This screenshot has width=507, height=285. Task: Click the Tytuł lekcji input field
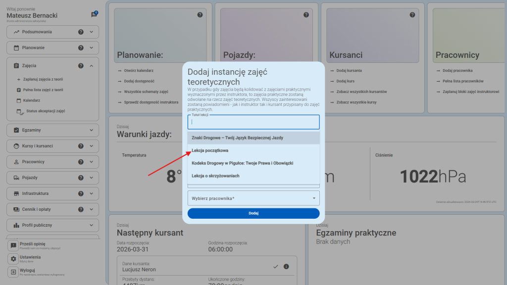pos(253,122)
